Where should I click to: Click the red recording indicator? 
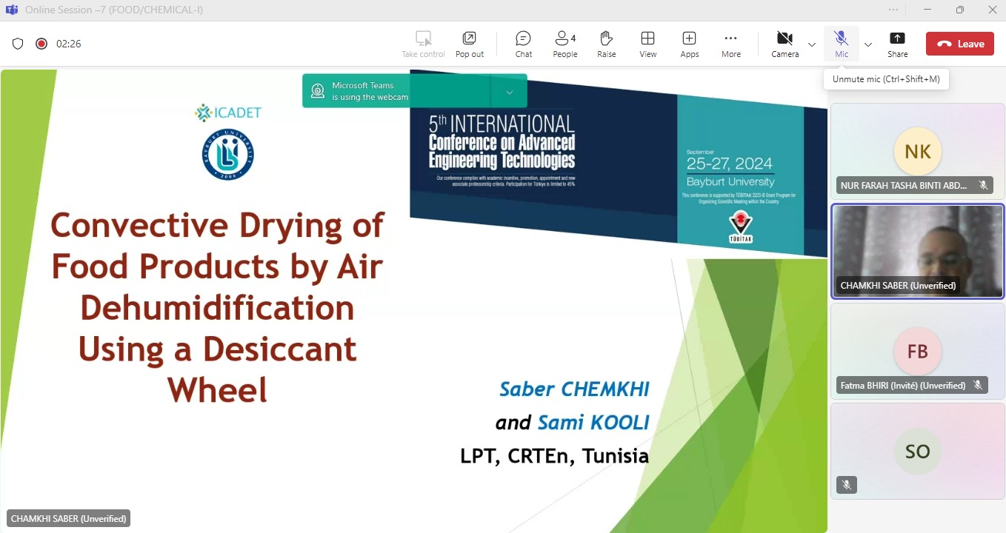41,44
